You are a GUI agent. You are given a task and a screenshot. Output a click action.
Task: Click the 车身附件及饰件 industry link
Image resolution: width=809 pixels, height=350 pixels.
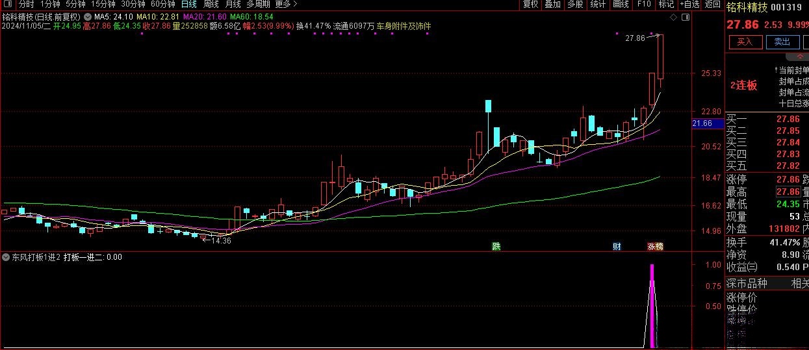pyautogui.click(x=404, y=26)
